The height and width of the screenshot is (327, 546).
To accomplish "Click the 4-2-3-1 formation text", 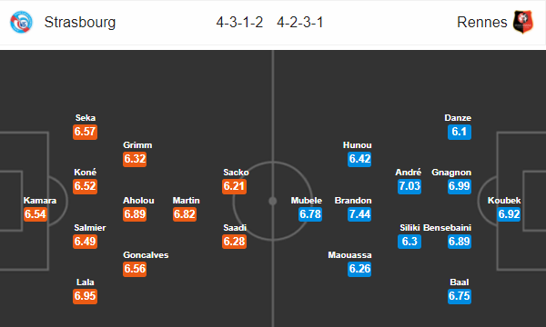I will pos(300,22).
